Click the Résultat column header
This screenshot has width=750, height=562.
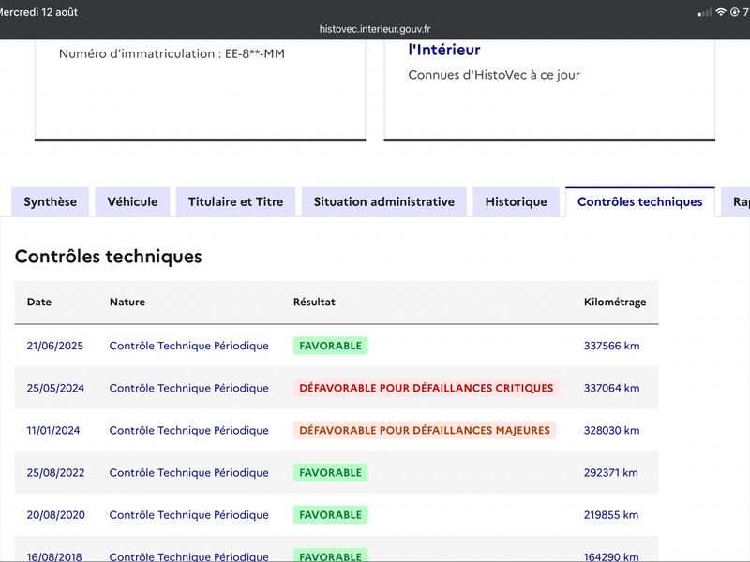click(x=314, y=302)
